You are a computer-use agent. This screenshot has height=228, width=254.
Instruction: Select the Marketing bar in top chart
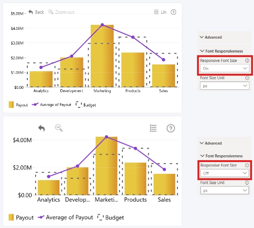pos(102,56)
